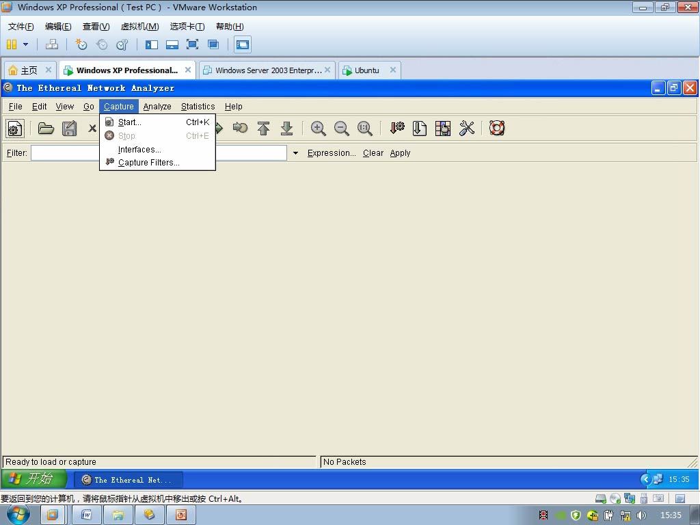Click the Expression... filter button
Viewport: 700px width, 525px height.
pyautogui.click(x=332, y=153)
